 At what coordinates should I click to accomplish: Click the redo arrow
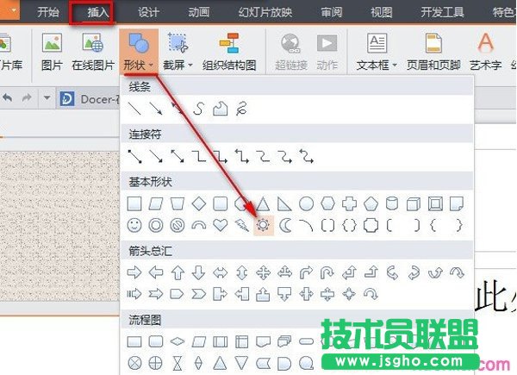click(x=27, y=98)
